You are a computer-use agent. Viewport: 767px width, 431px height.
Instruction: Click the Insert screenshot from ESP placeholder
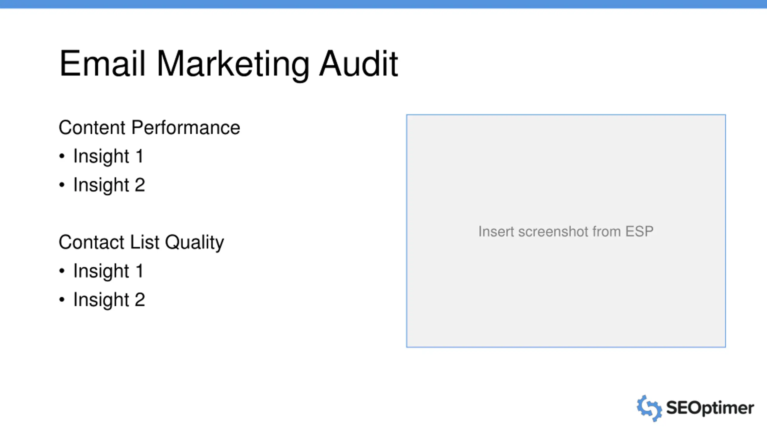click(x=566, y=231)
